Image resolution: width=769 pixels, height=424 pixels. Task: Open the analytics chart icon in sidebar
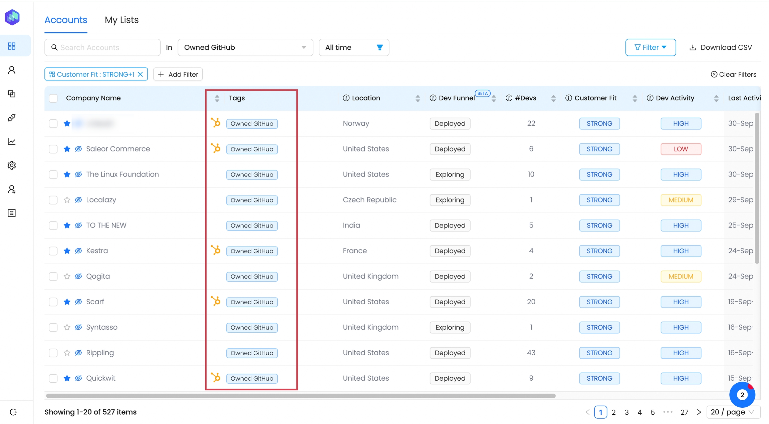point(12,141)
